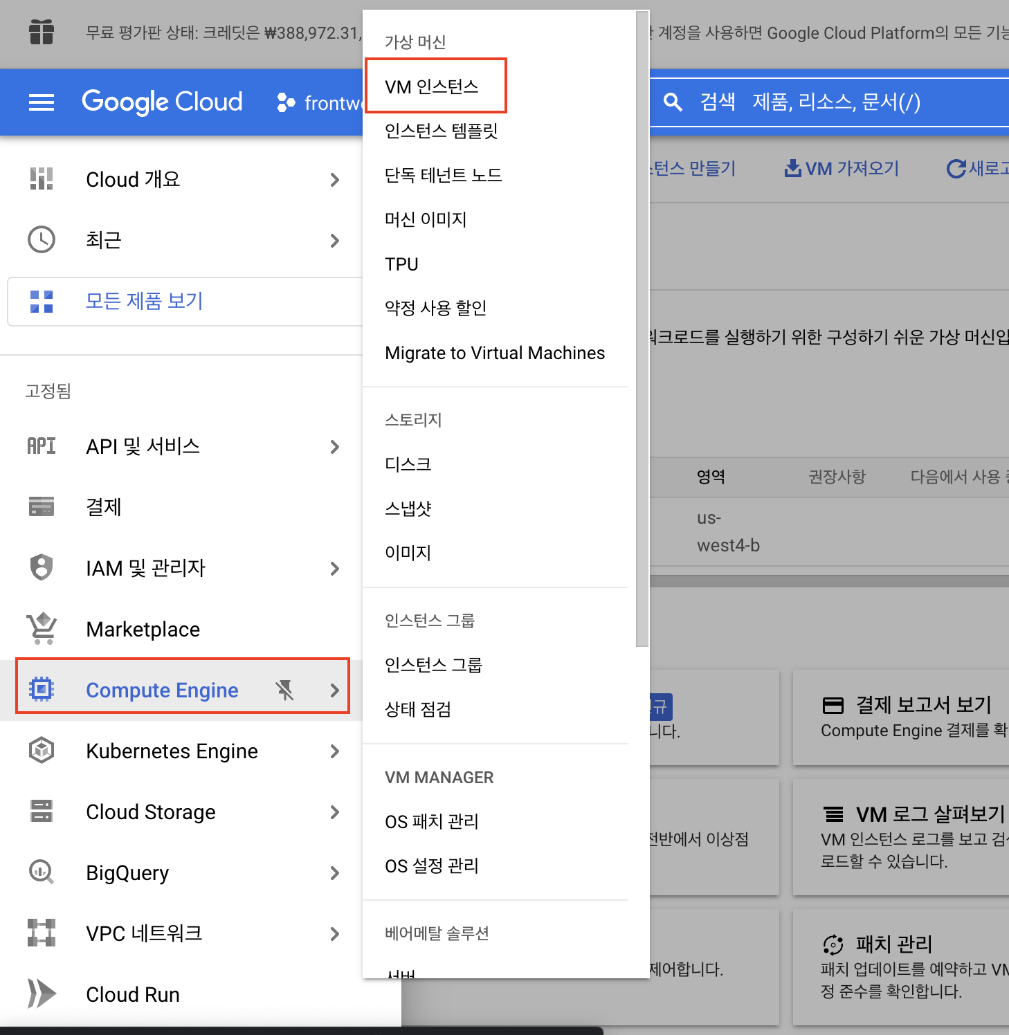Click the search magnifier icon

coord(673,102)
